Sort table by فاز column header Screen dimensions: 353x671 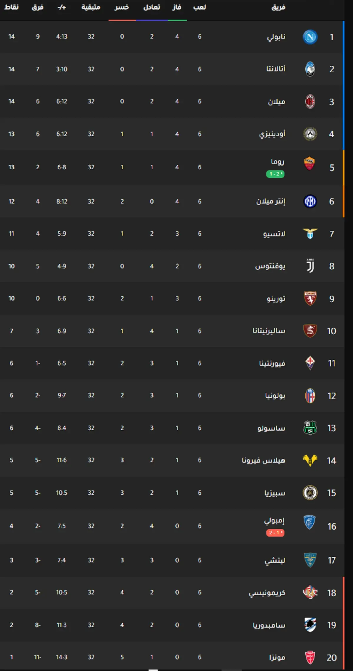pos(177,7)
